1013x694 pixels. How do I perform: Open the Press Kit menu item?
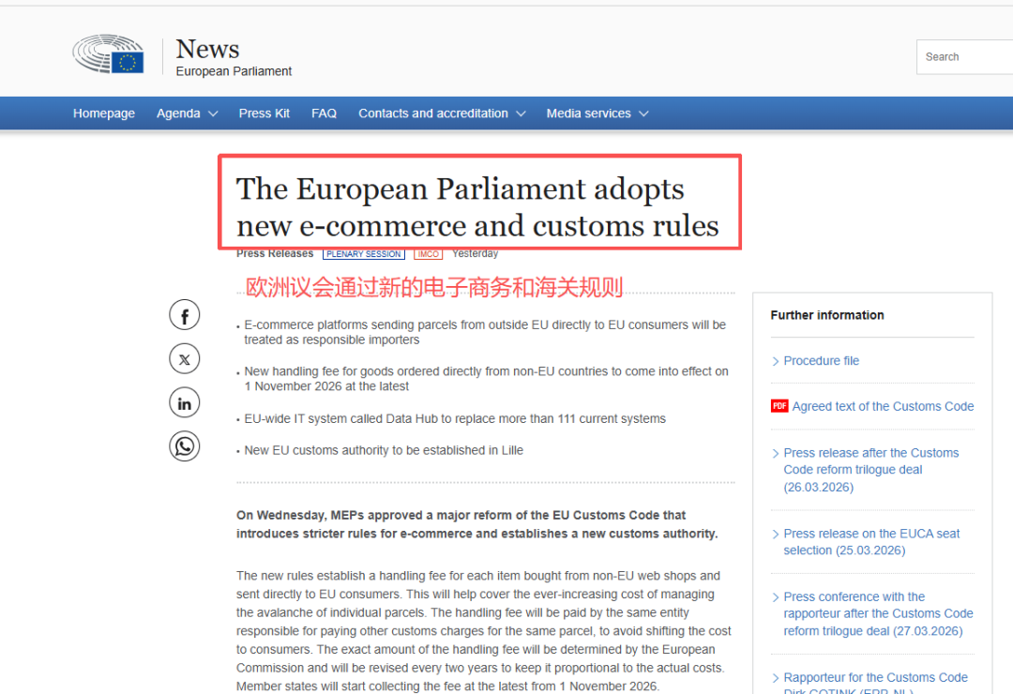(265, 113)
